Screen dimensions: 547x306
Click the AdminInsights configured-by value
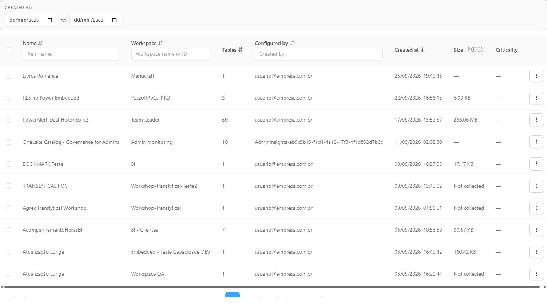319,142
